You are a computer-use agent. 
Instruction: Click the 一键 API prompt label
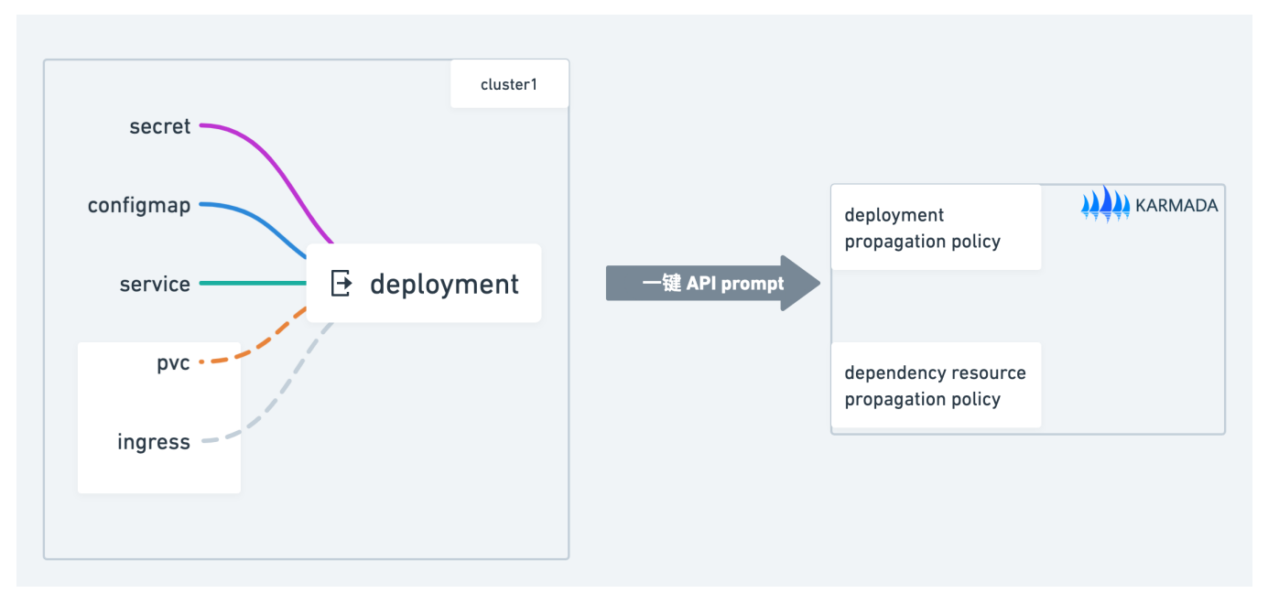pos(713,284)
